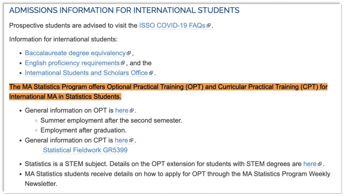Visit International Students and Scholars Office link
The height and width of the screenshot is (196, 345).
86,73
